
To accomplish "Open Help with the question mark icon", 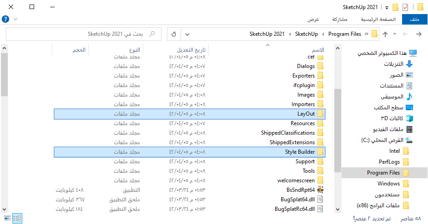I will (5, 19).
